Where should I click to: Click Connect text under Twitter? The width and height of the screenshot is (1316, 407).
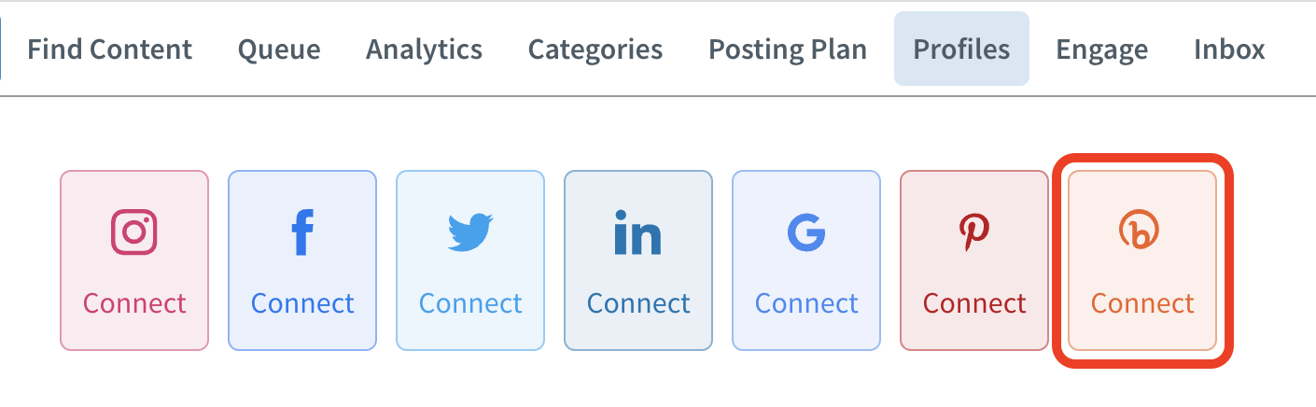470,303
